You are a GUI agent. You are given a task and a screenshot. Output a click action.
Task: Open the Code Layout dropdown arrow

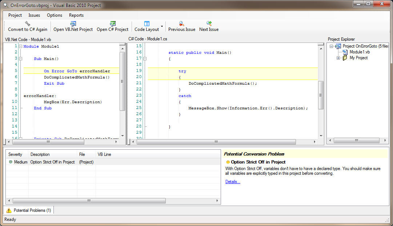(162, 26)
